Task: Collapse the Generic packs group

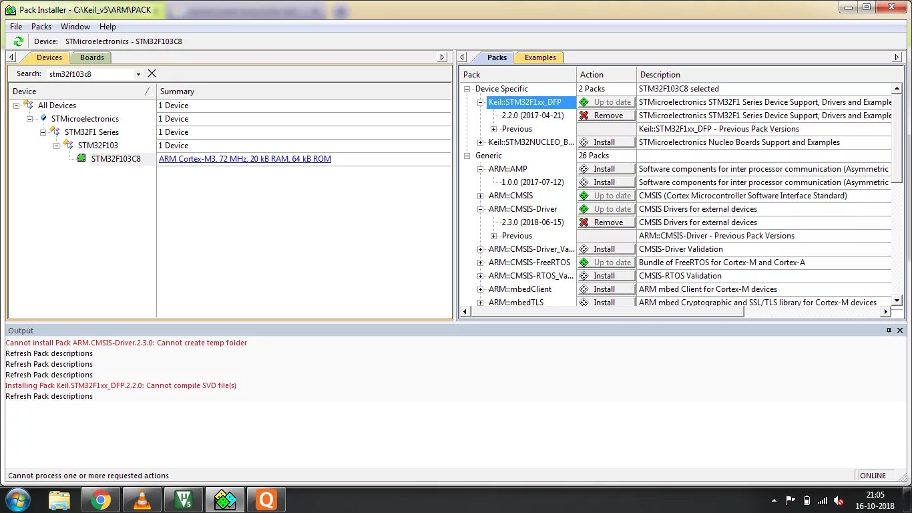Action: coord(467,156)
